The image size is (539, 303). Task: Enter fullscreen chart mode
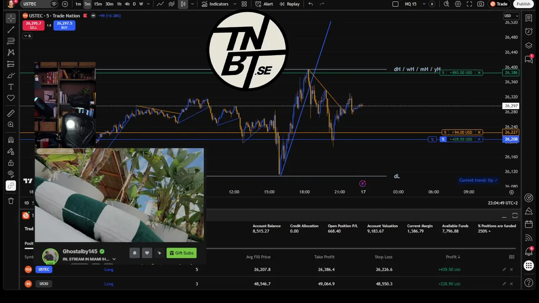470,4
